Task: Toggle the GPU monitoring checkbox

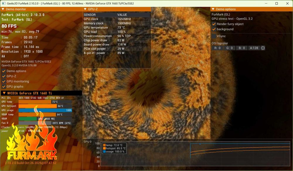Action: tap(4, 81)
